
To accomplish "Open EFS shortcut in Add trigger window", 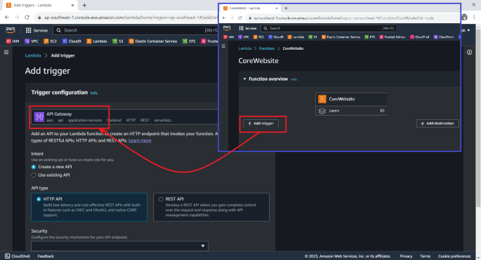I will 189,41.
